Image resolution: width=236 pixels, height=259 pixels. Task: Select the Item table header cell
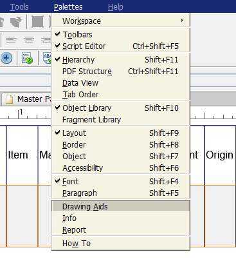[22, 155]
